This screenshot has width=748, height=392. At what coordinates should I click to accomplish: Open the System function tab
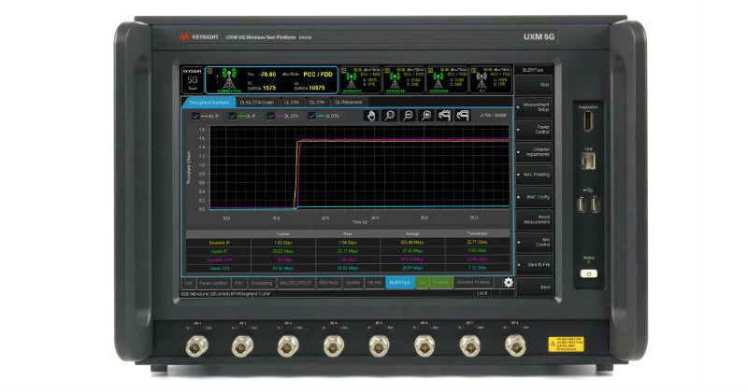[353, 283]
